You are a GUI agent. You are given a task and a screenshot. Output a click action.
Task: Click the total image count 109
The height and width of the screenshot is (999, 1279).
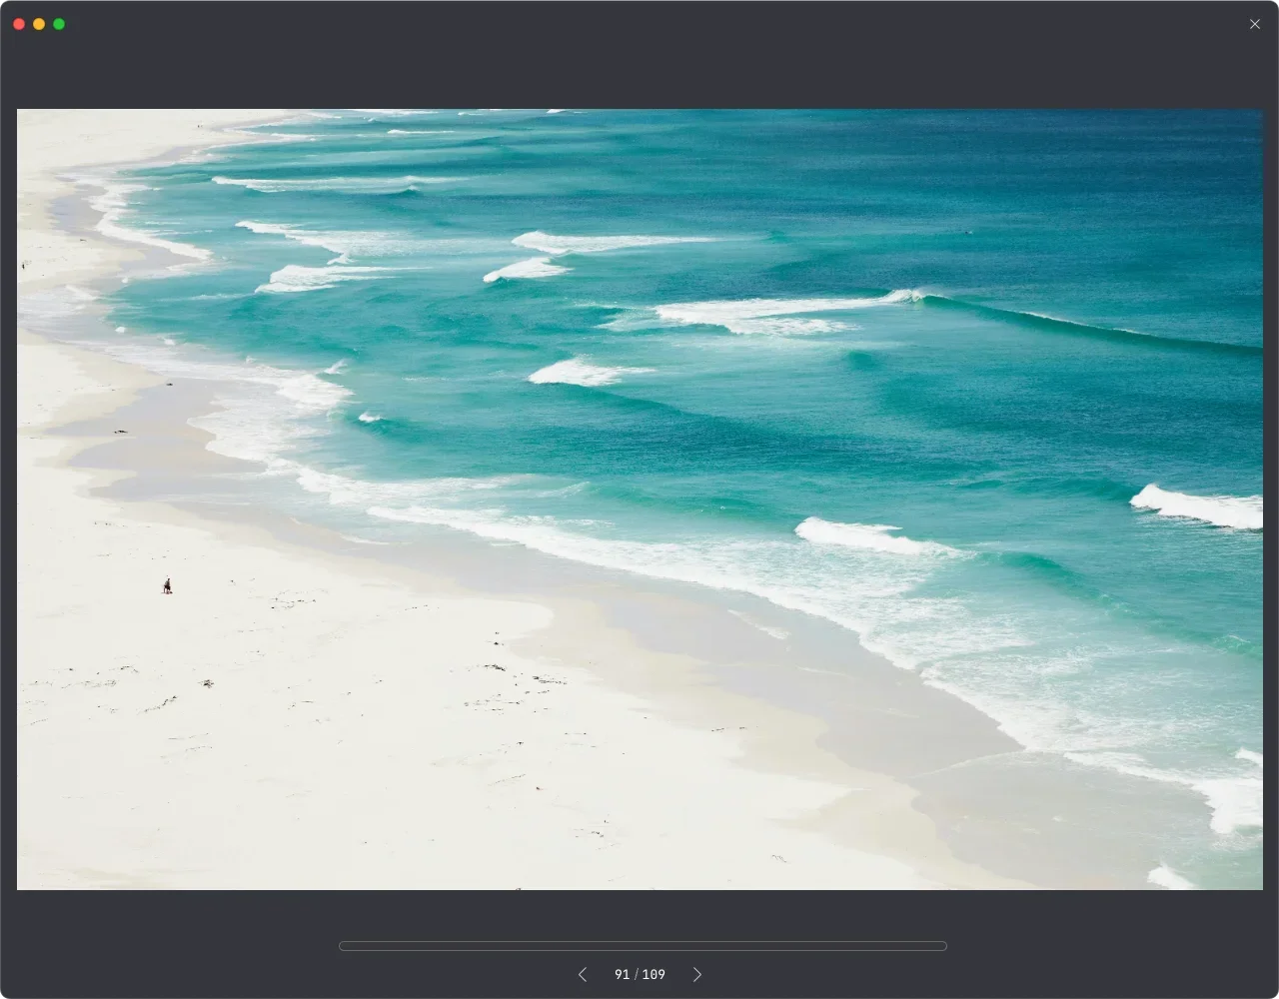click(x=653, y=974)
